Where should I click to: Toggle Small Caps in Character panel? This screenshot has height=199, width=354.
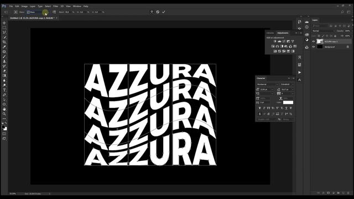pos(273,108)
